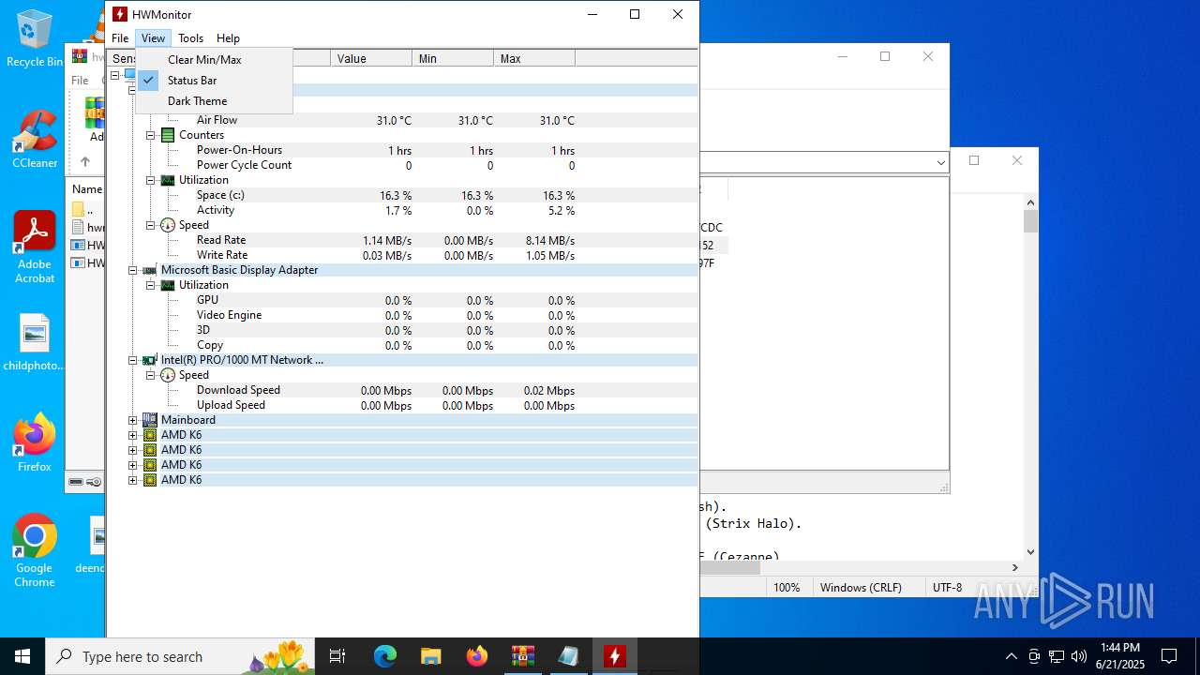The image size is (1200, 675).
Task: Click the Counters icon
Action: (168, 135)
